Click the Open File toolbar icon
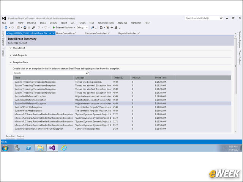This screenshot has width=243, height=182. click(25, 28)
